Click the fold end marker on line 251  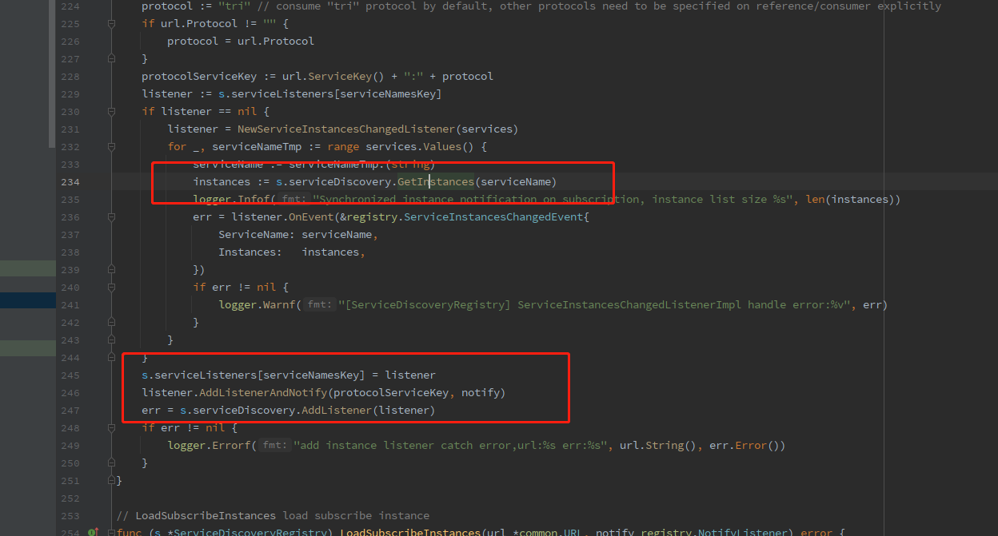point(112,481)
